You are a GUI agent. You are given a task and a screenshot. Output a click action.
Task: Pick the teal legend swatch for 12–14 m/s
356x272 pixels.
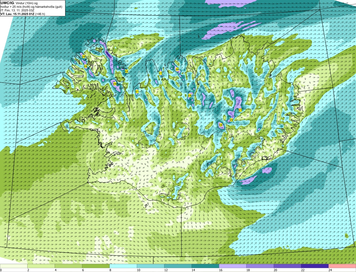point(178,266)
